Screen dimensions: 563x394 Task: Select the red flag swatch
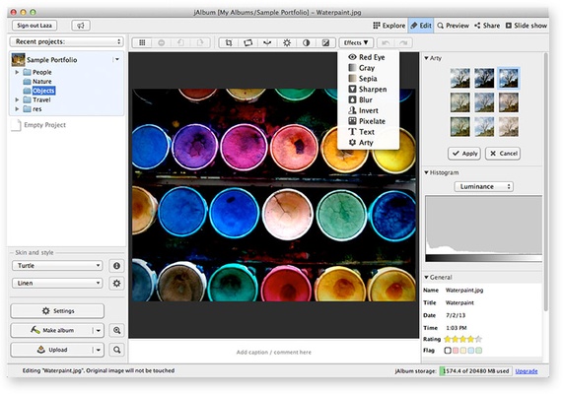click(x=456, y=351)
